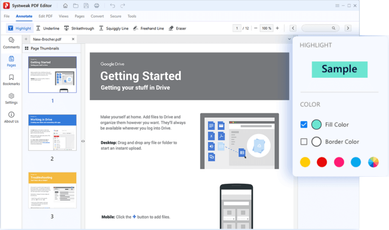This screenshot has height=230, width=389.
Task: Select the Freehand Line tool
Action: [148, 28]
